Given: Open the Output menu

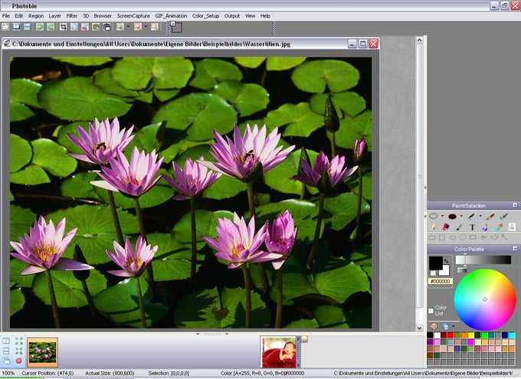Looking at the screenshot, I should (232, 15).
